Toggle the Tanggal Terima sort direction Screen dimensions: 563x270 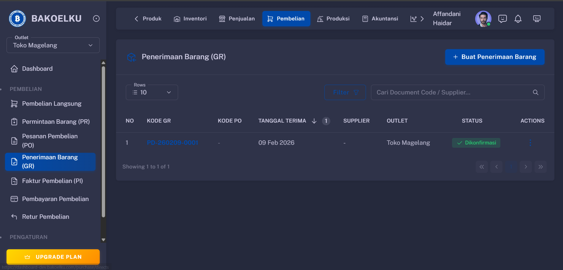[314, 121]
